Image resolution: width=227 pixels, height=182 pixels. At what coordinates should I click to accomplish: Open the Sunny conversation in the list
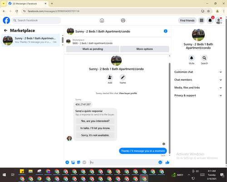[31, 40]
